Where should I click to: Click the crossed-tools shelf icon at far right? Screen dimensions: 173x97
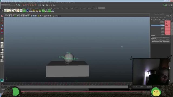coord(53,11)
